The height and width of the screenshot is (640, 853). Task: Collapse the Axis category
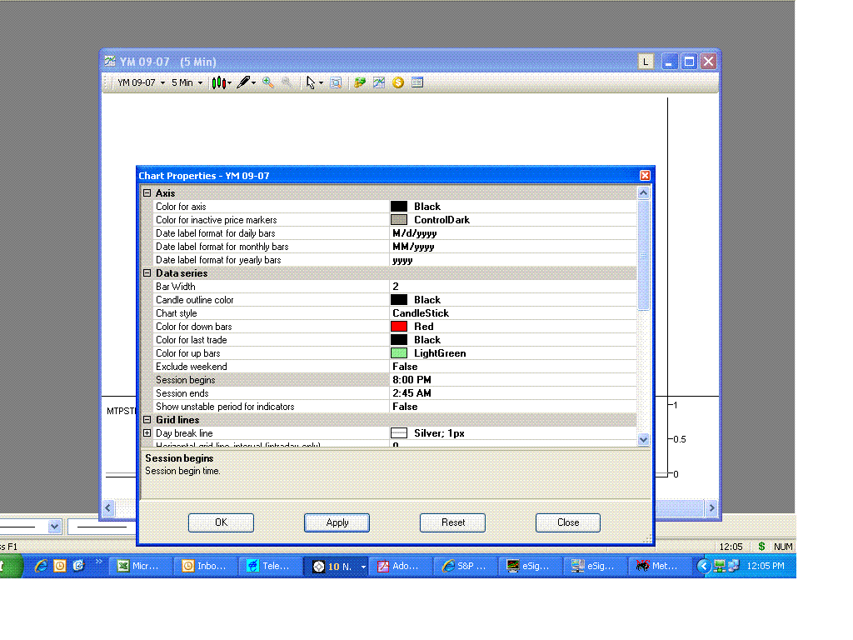[147, 193]
